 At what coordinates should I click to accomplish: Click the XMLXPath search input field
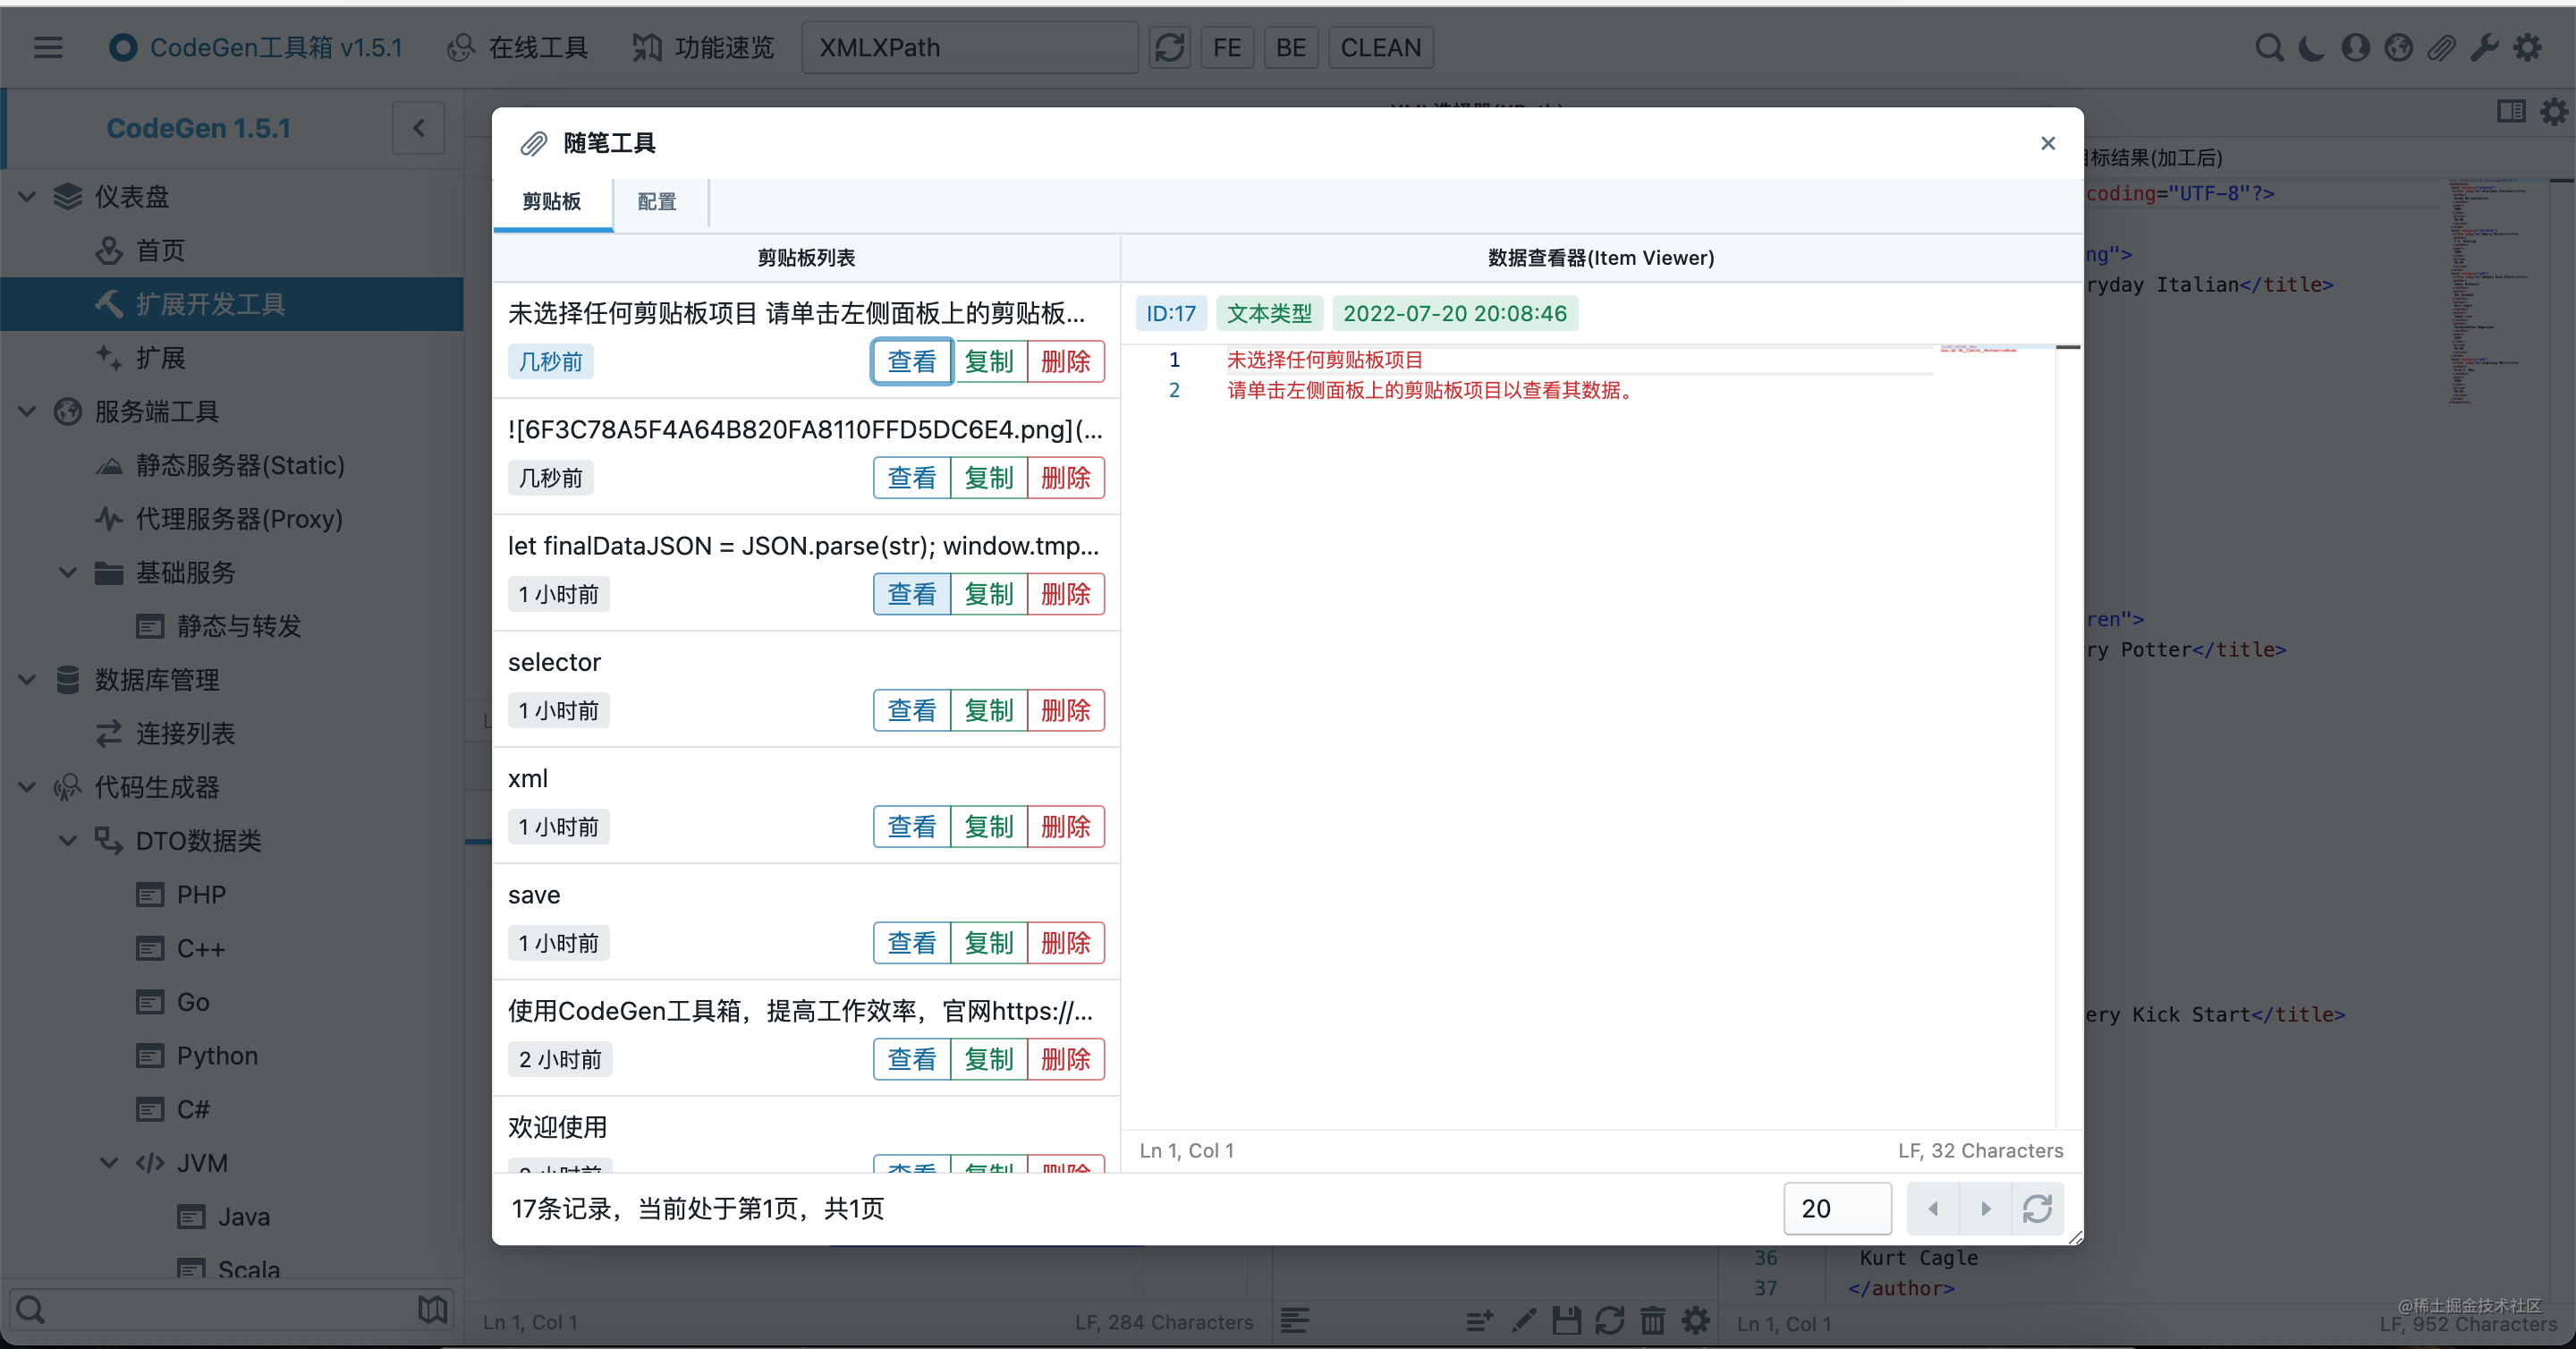click(969, 47)
